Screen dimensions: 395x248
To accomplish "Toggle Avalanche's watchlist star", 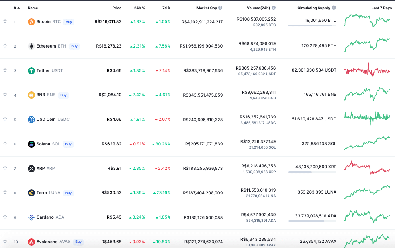I will (x=5, y=241).
